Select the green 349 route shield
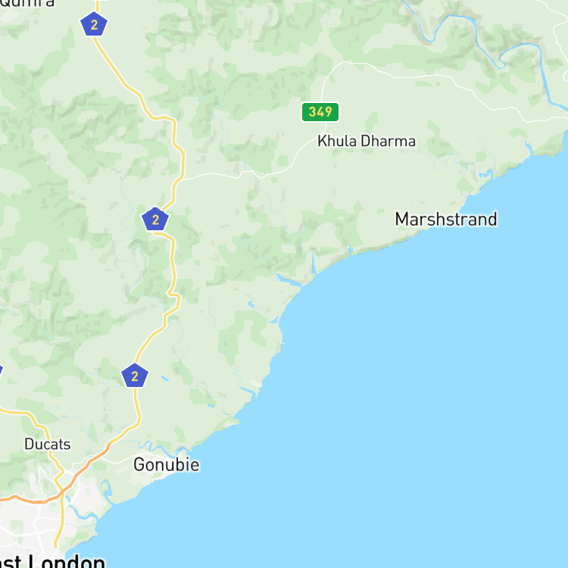Image resolution: width=568 pixels, height=568 pixels. (x=320, y=112)
